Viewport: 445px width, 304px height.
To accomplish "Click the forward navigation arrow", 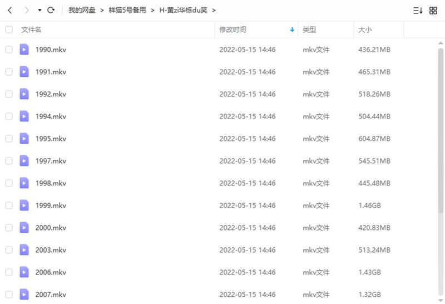I will (x=26, y=10).
